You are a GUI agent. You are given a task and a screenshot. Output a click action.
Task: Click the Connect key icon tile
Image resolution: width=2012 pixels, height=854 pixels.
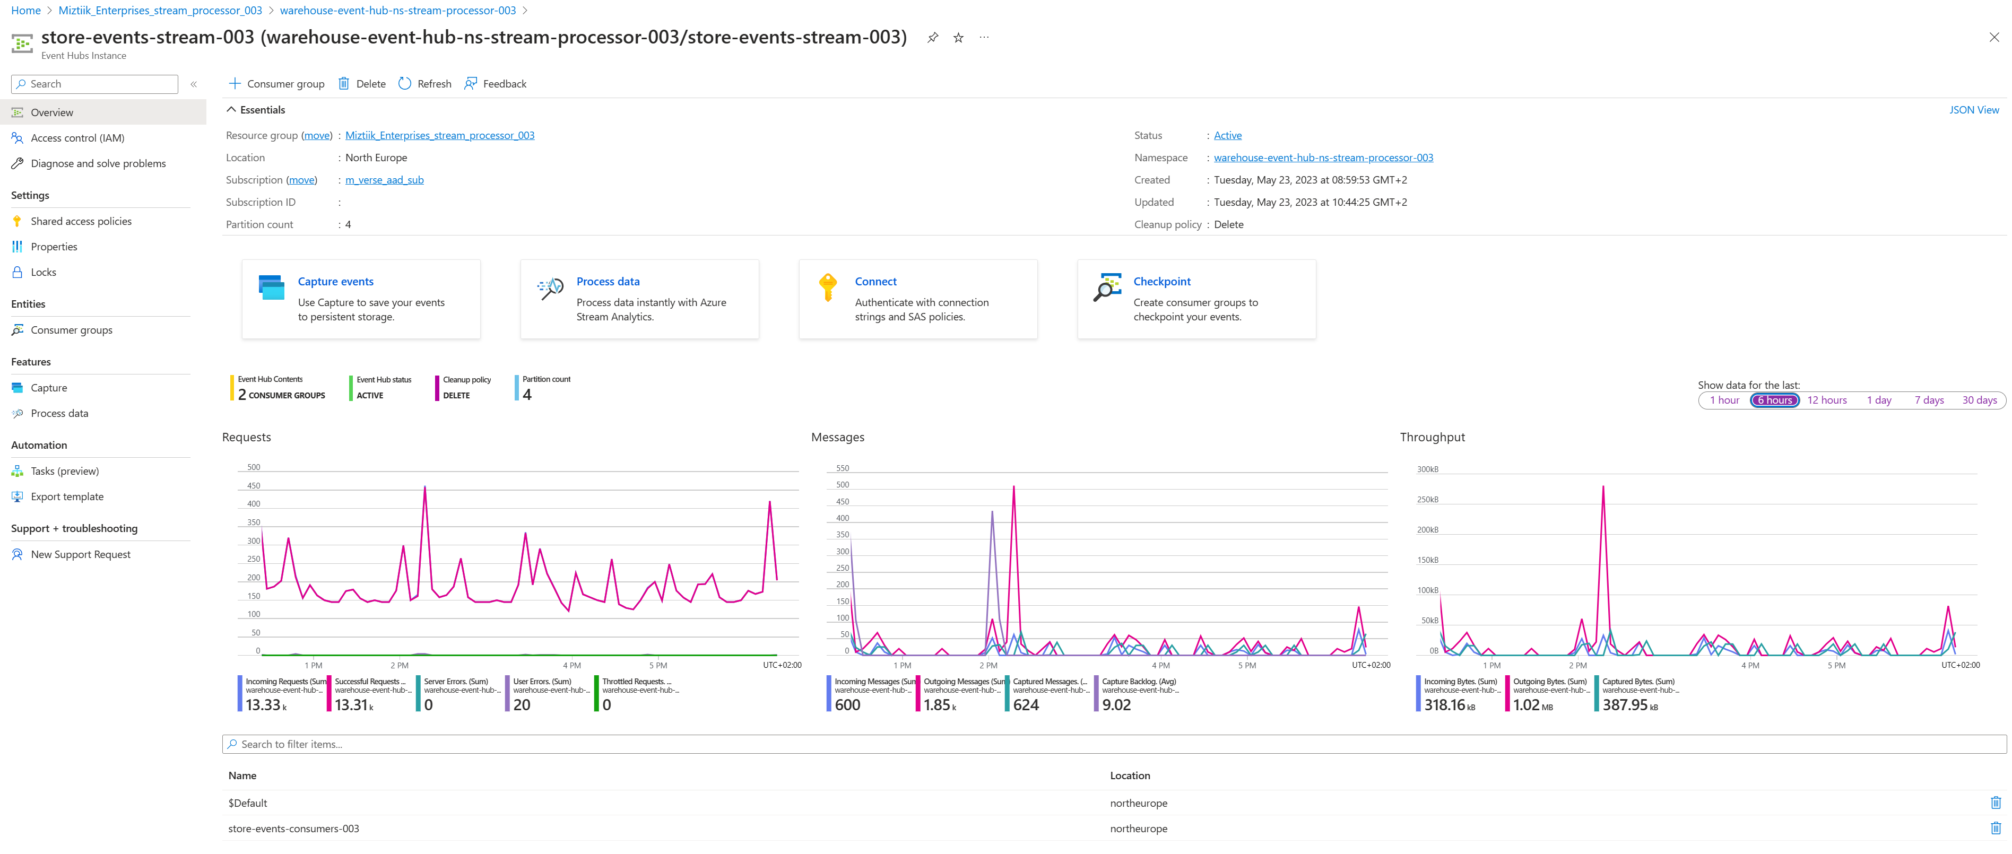coord(828,287)
